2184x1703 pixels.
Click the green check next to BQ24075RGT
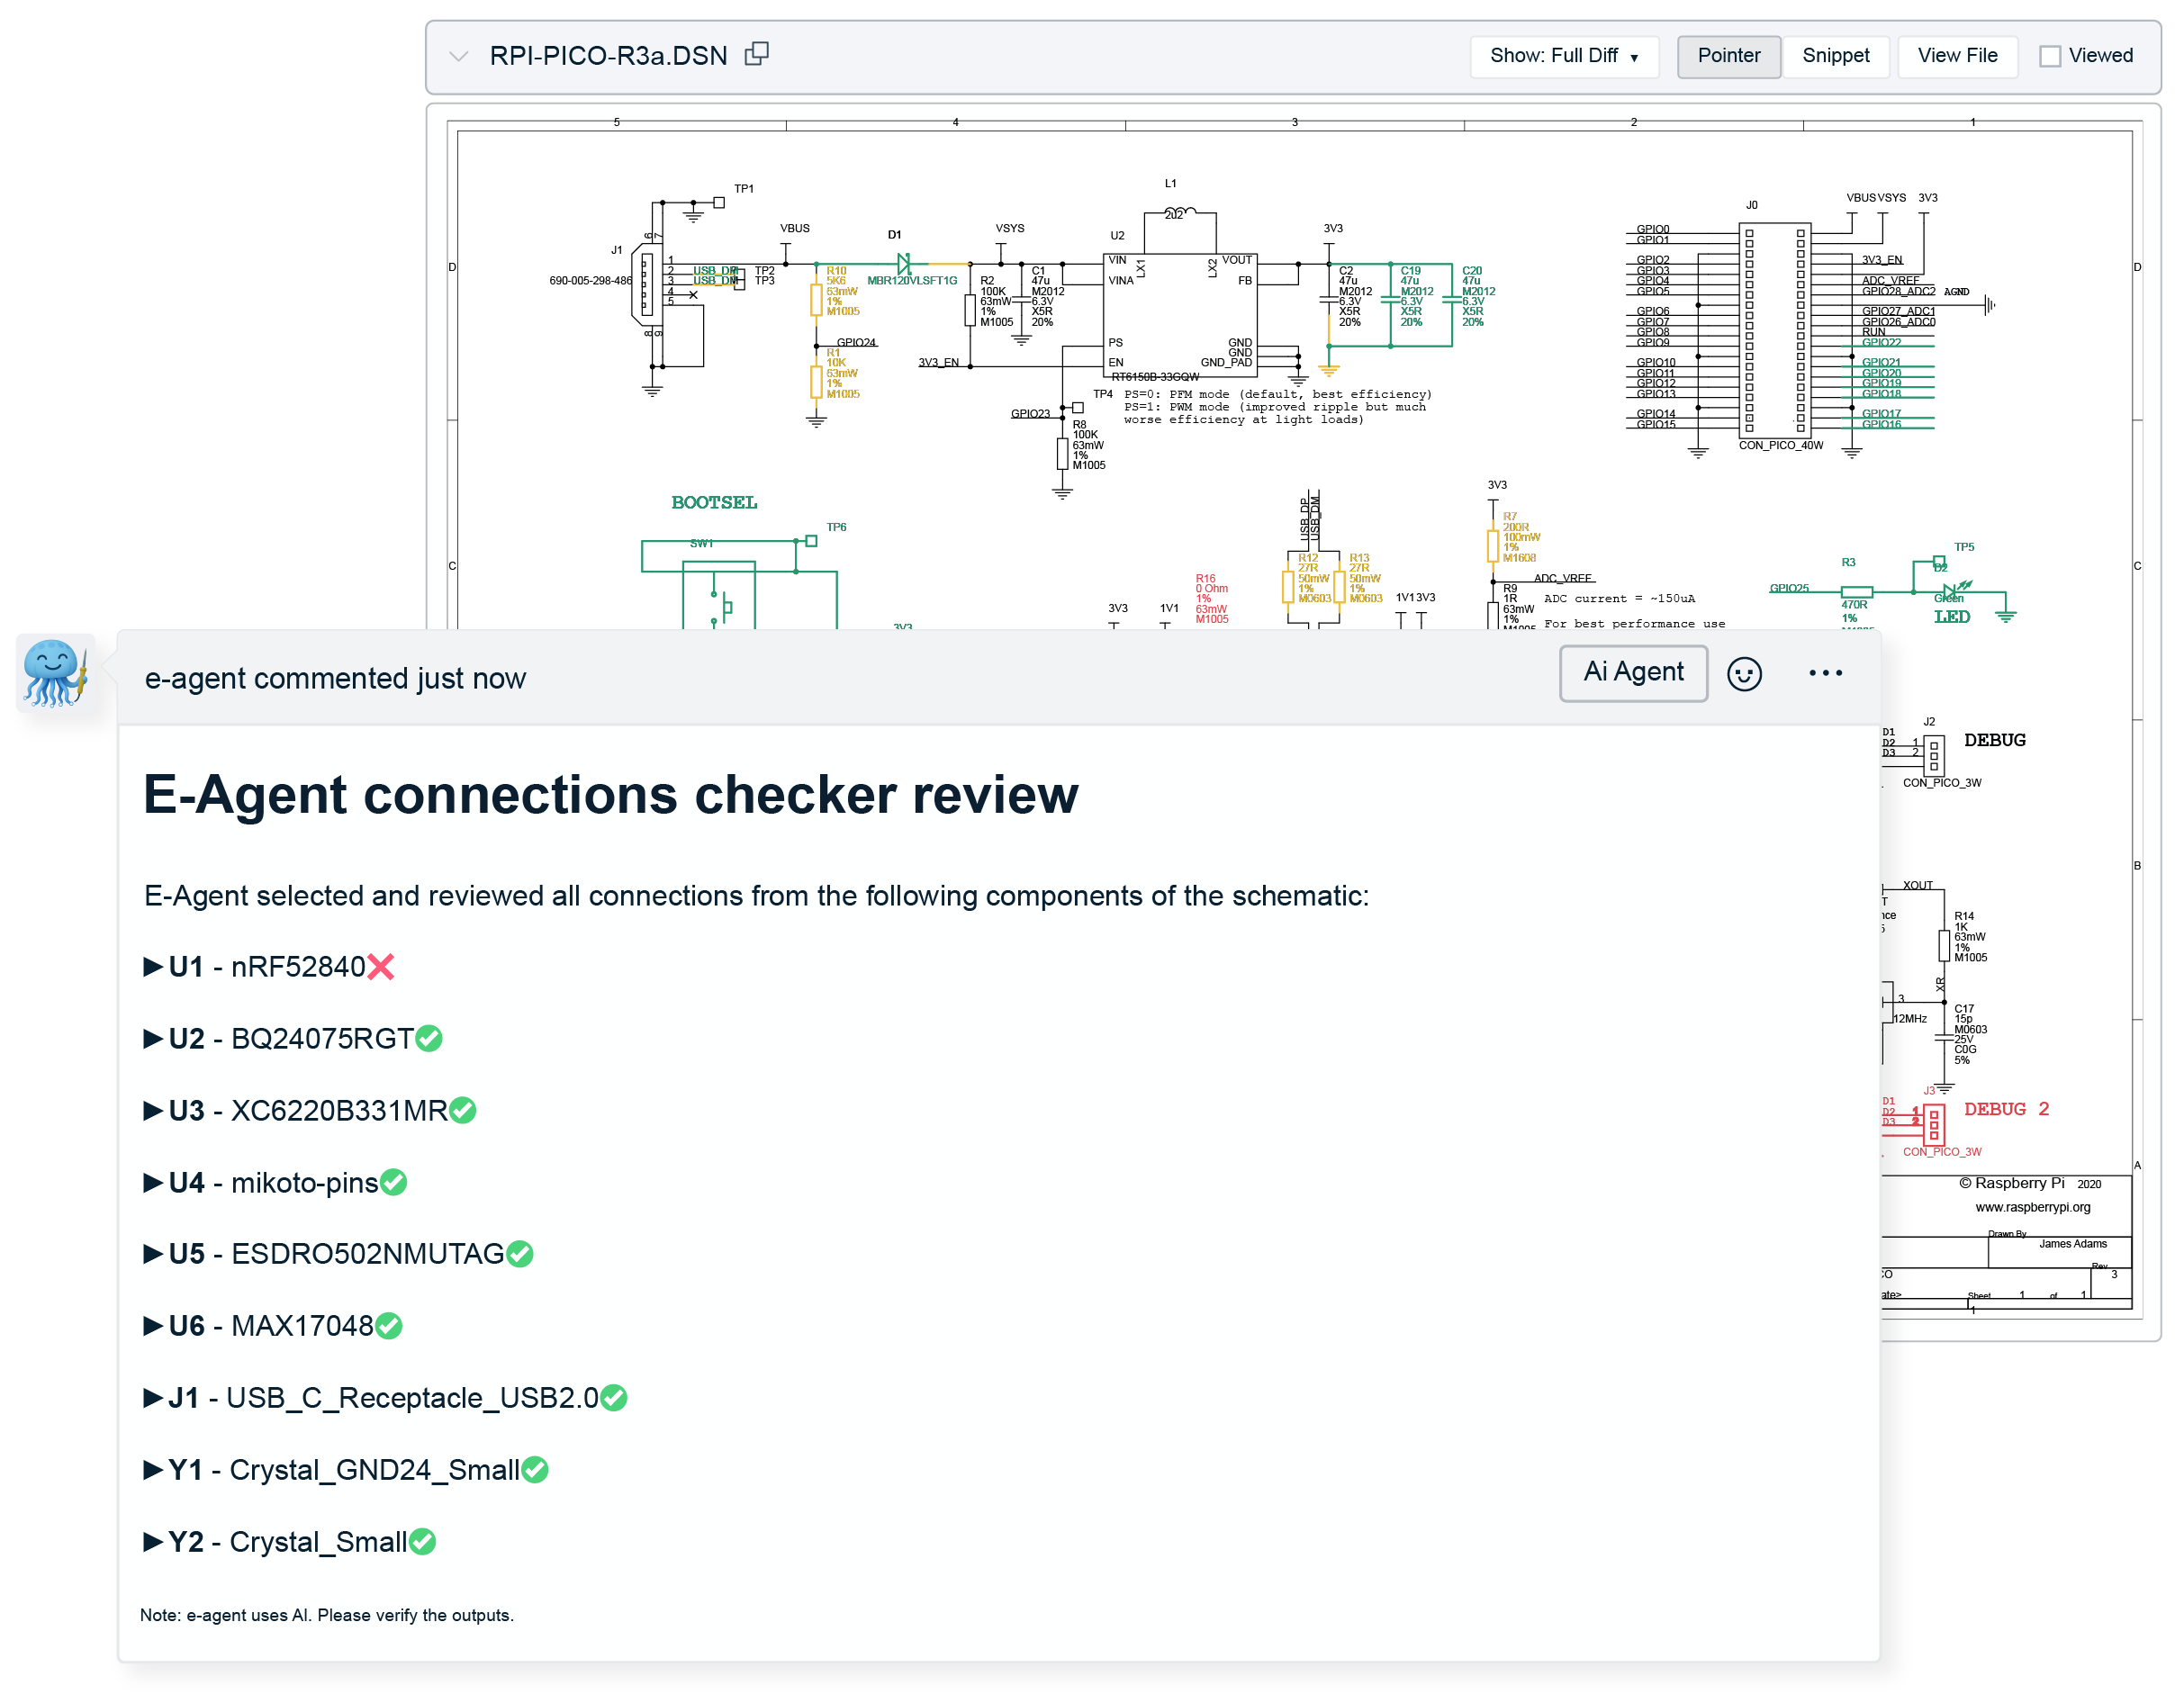coord(429,1038)
